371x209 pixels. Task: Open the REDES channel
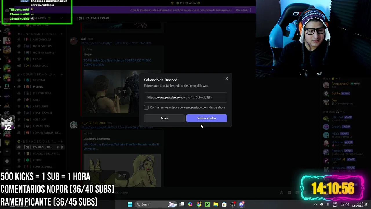40,59
